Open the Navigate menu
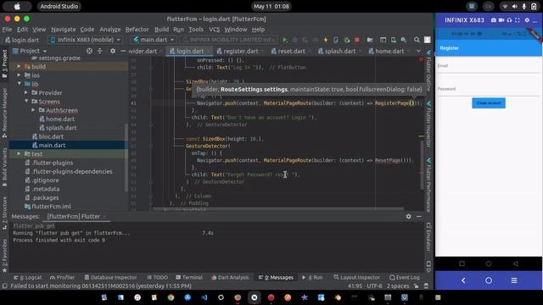Viewport: 543px width, 305px height. coord(64,30)
